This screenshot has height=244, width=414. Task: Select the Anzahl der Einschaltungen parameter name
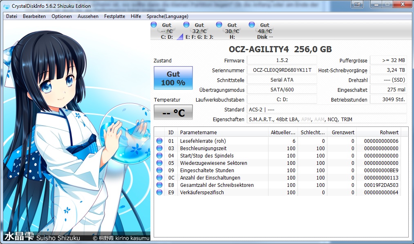pos(210,178)
